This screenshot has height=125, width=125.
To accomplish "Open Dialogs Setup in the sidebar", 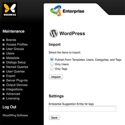I will click(x=16, y=62).
